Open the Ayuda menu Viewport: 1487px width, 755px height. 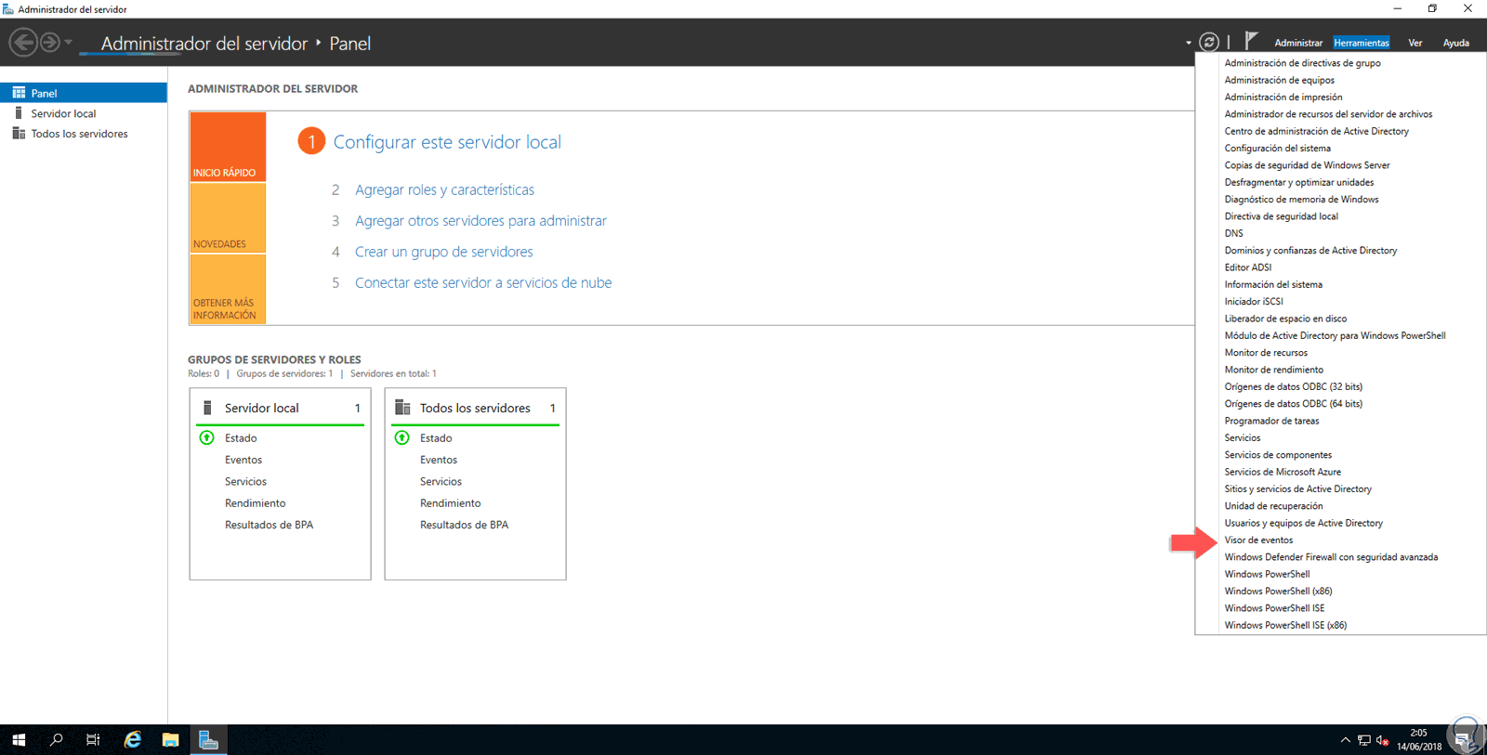coord(1456,43)
